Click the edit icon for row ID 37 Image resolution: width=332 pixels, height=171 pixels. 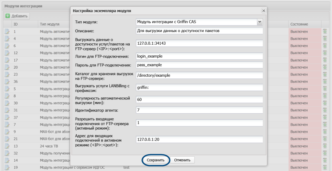tap(7, 118)
